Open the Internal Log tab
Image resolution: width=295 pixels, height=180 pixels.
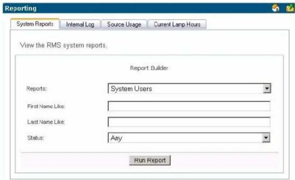click(80, 24)
